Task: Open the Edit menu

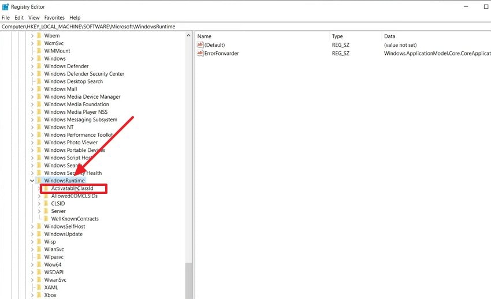Action: [x=19, y=18]
